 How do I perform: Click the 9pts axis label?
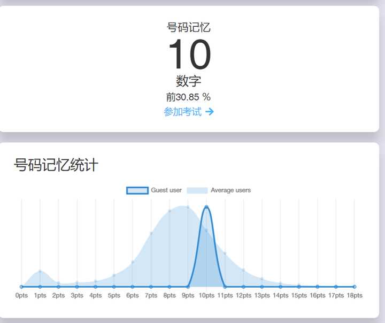click(x=188, y=295)
